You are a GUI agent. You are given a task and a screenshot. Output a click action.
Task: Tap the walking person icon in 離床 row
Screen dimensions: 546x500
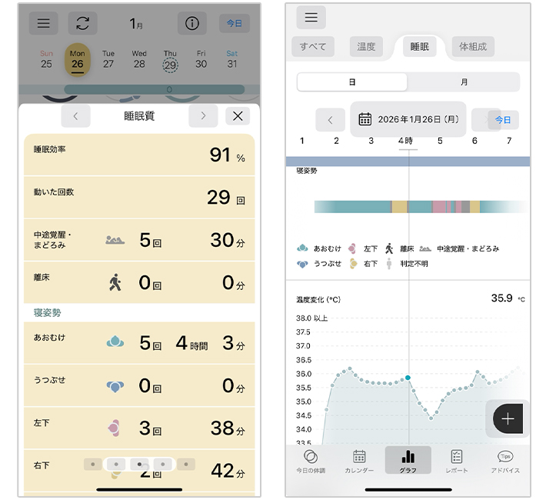coord(115,282)
